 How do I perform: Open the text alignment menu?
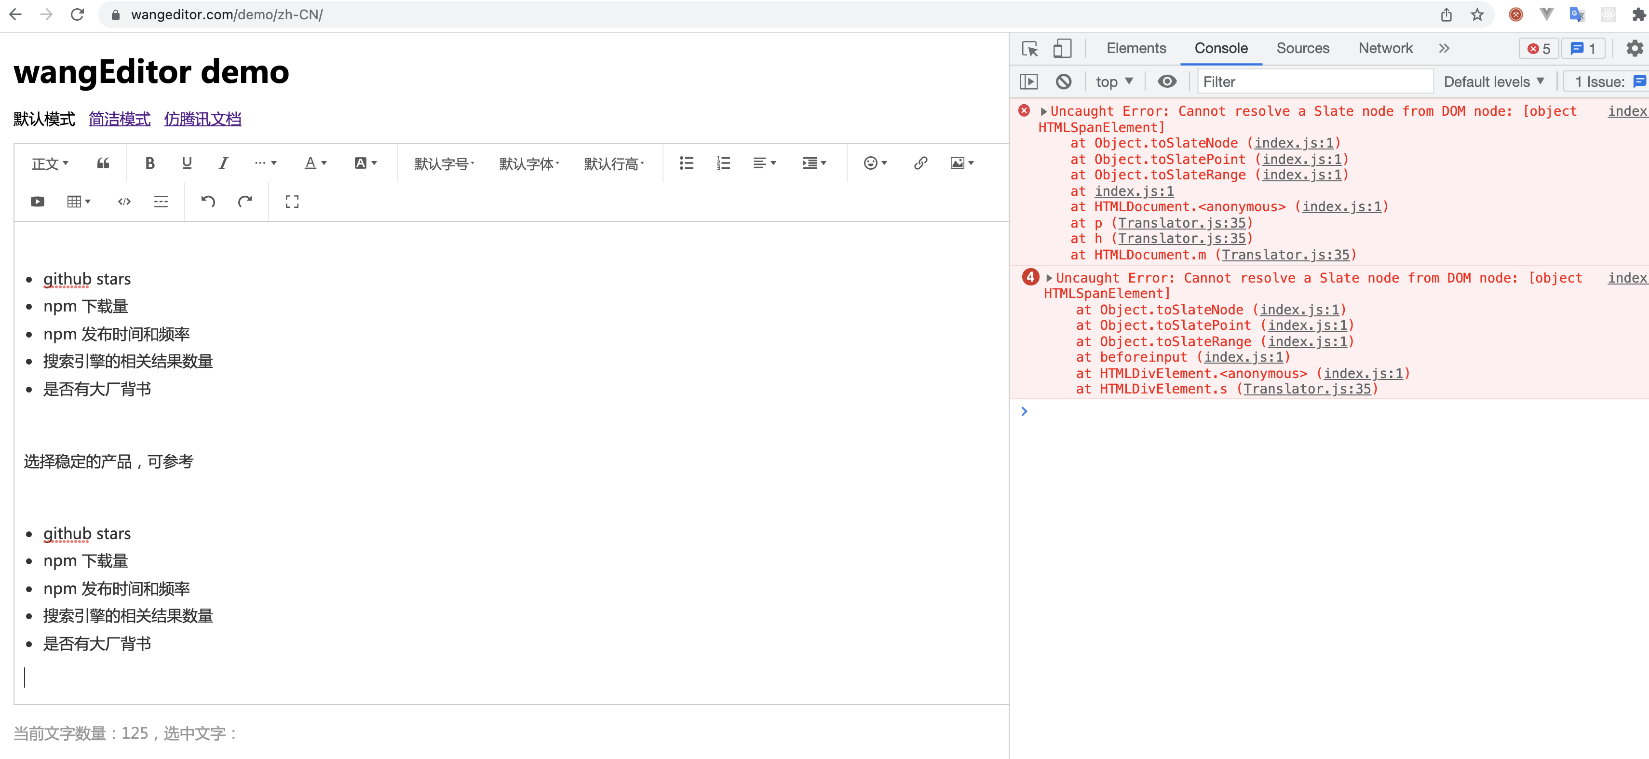click(764, 163)
